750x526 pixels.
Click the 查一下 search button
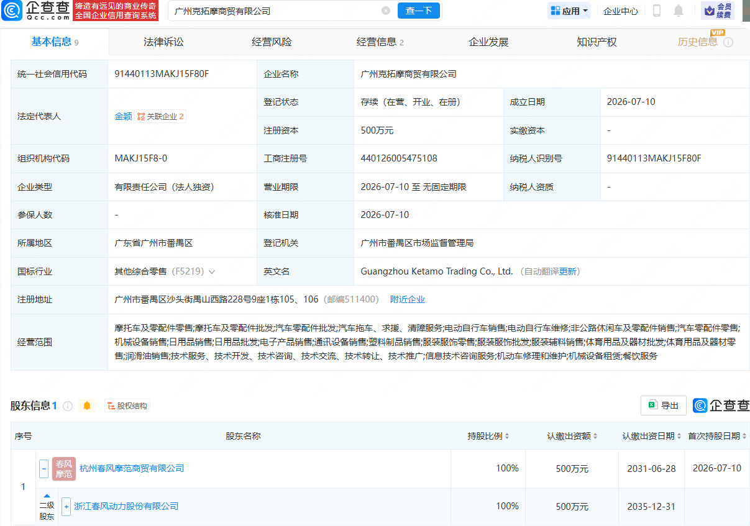pyautogui.click(x=418, y=11)
